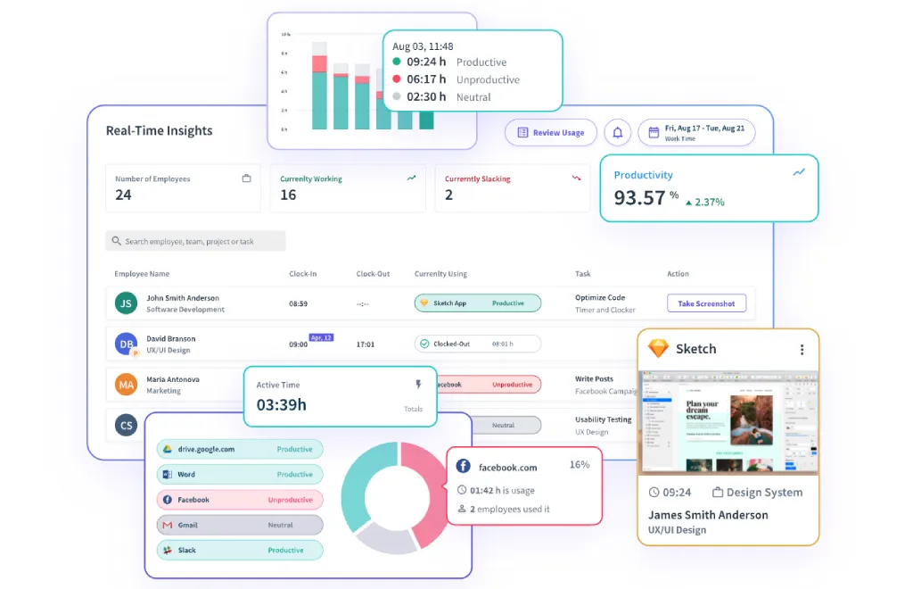Click the downward trend icon in Currently Slacking
This screenshot has width=913, height=589.
pos(576,178)
